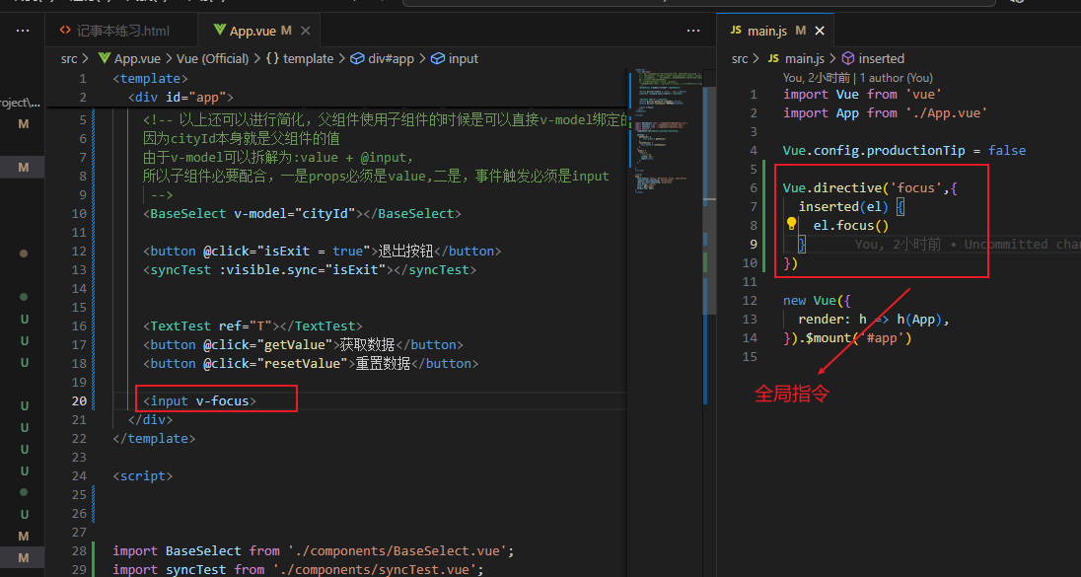Click Vue.config.productionTip = false line
This screenshot has width=1081, height=577.
point(904,150)
